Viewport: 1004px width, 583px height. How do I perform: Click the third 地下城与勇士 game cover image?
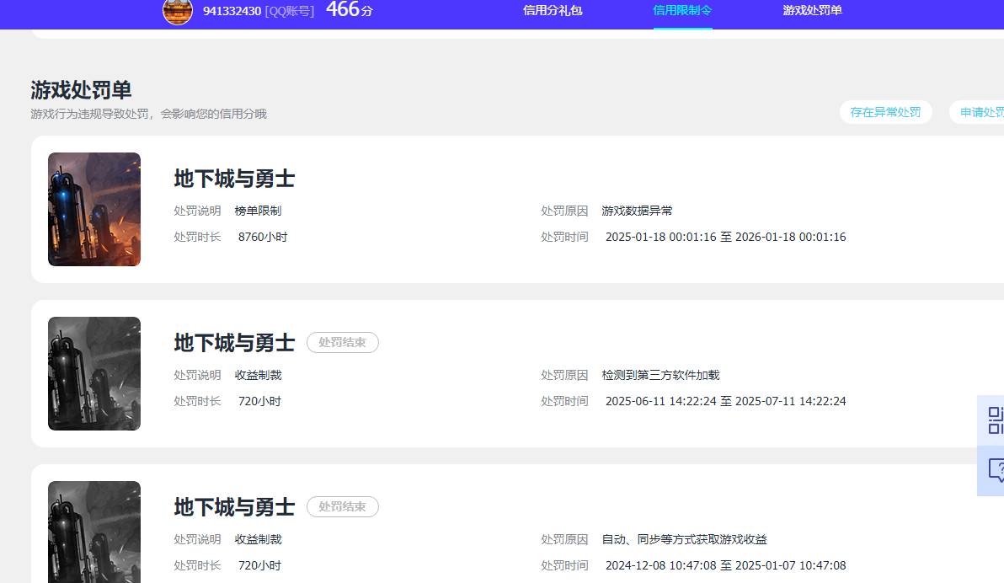tap(93, 531)
